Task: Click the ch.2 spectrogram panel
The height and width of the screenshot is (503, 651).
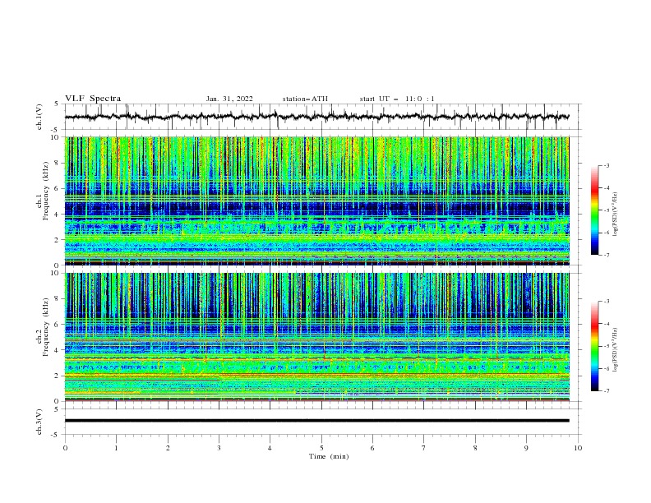Action: point(316,337)
